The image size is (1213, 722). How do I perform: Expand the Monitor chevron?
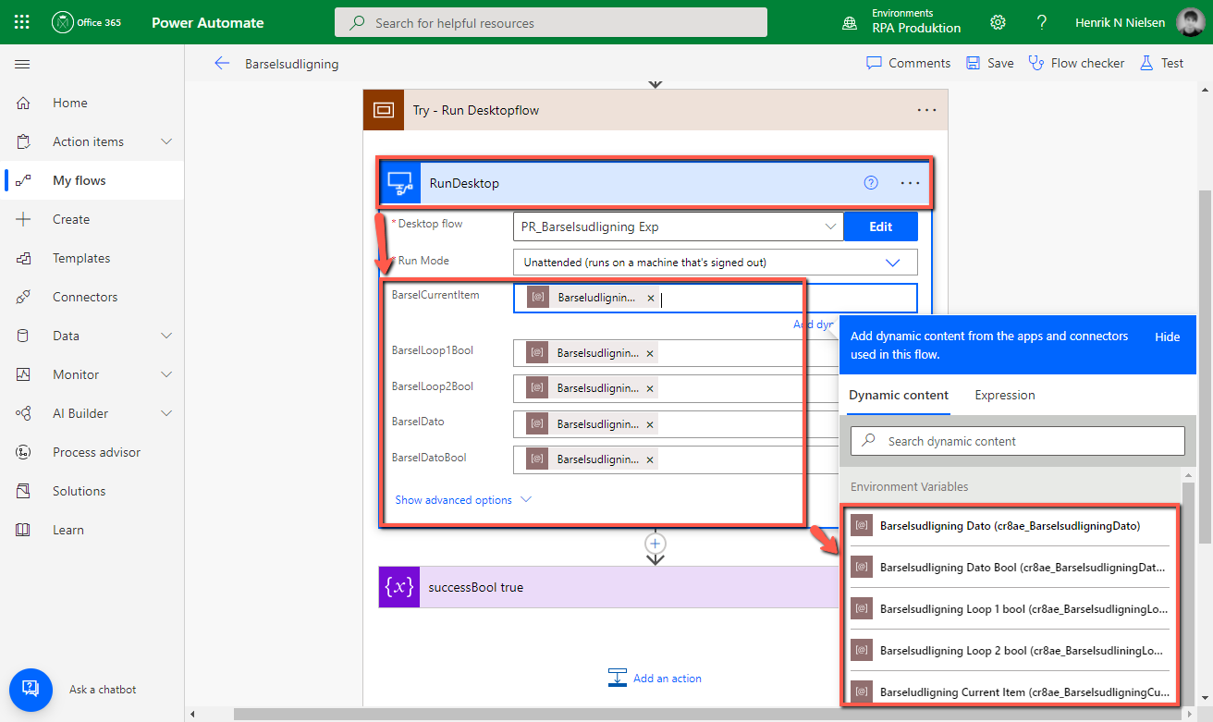[166, 374]
